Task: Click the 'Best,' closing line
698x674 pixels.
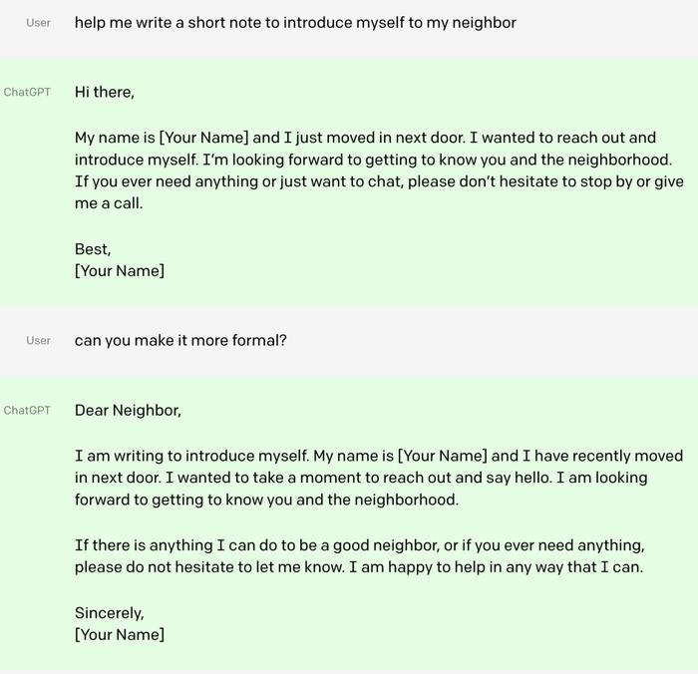Action: click(x=93, y=249)
